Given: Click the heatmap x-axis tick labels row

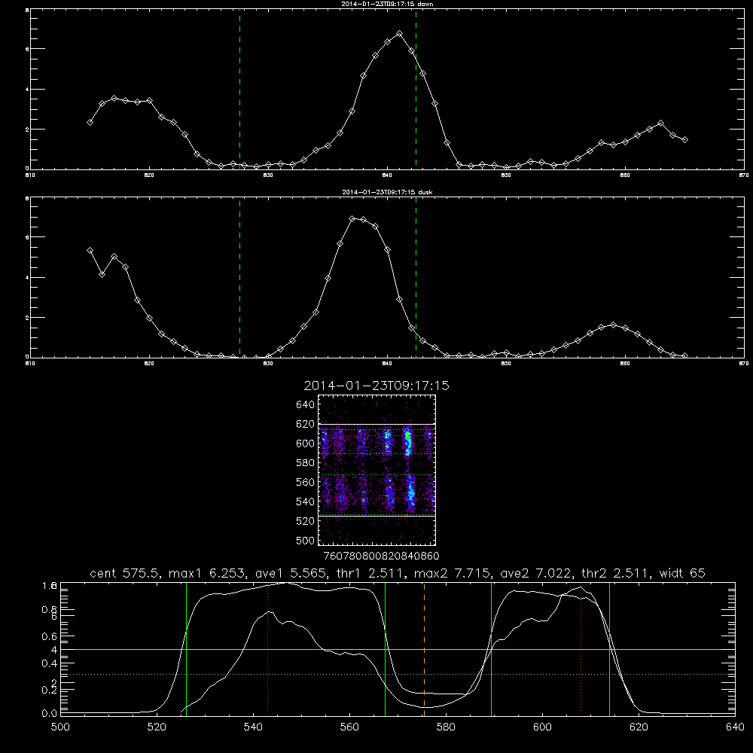Looking at the screenshot, I should click(382, 556).
